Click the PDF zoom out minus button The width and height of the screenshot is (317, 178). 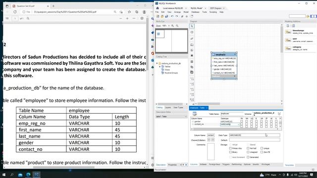121,18
